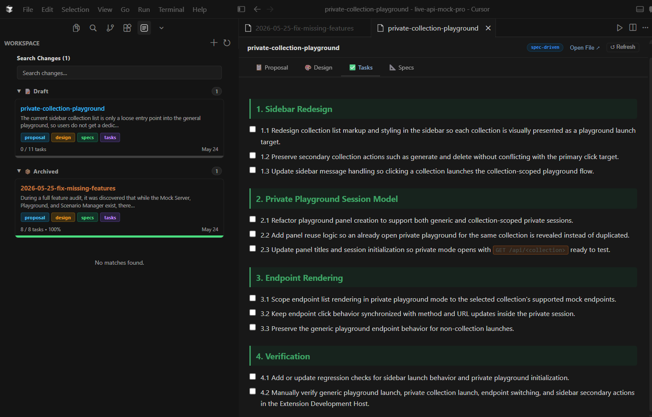Open the Go menu
Screen dimensions: 652x417
pos(125,9)
